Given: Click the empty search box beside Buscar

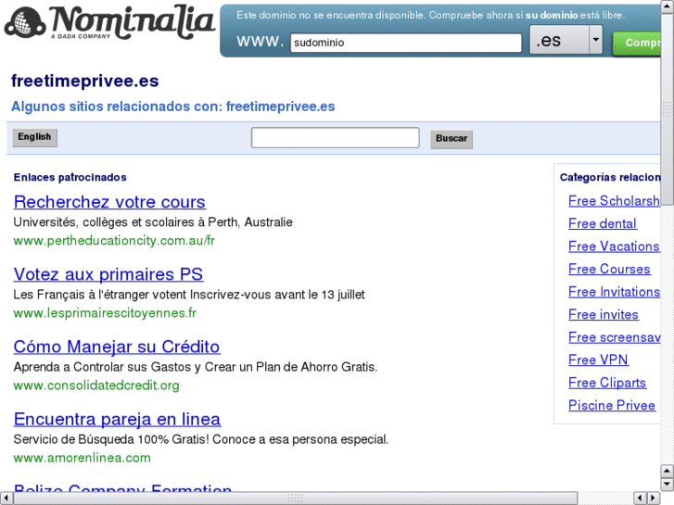Looking at the screenshot, I should tap(335, 137).
